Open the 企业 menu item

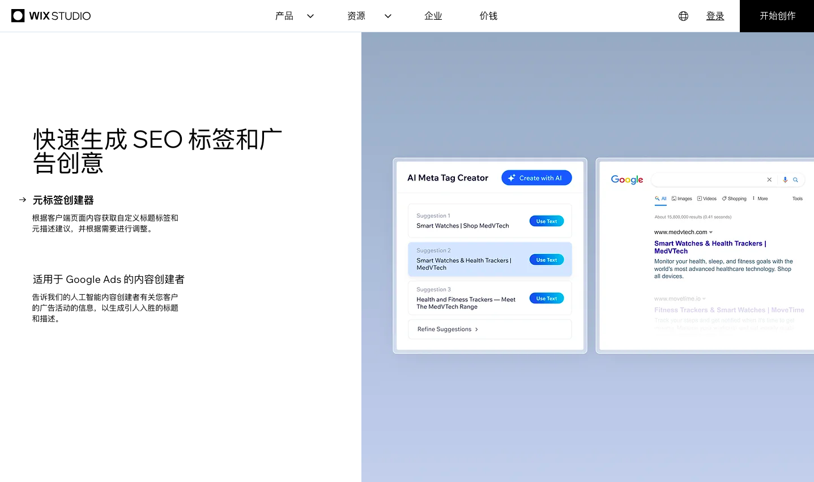click(x=433, y=16)
